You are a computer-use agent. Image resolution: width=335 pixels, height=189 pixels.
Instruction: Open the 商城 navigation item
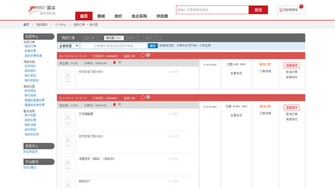pos(101,16)
